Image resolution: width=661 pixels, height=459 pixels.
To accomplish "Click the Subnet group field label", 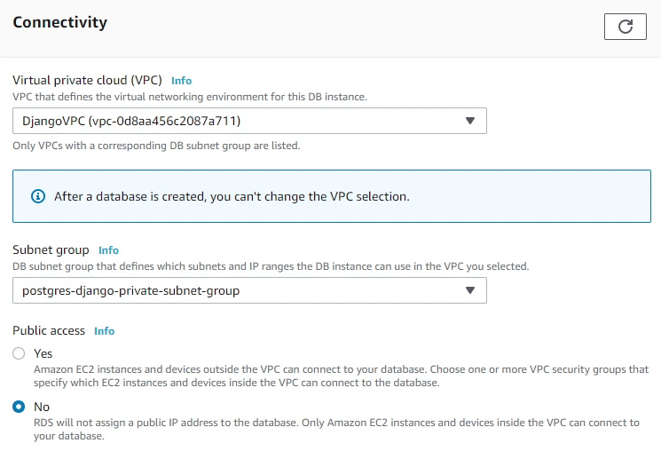I will (x=50, y=250).
